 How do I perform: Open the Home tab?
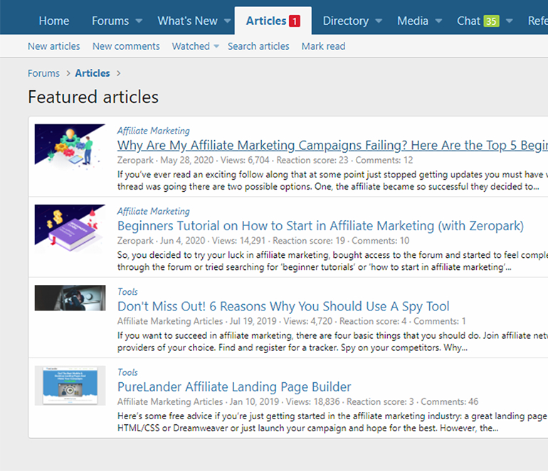point(54,21)
